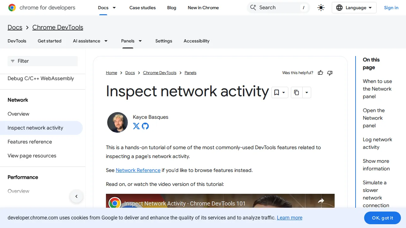
Task: Collapse the sidebar with the chevron button
Action: pyautogui.click(x=76, y=196)
